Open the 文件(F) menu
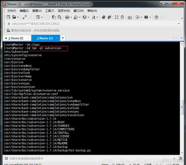Image resolution: width=186 pixels, height=165 pixels. 12,11
